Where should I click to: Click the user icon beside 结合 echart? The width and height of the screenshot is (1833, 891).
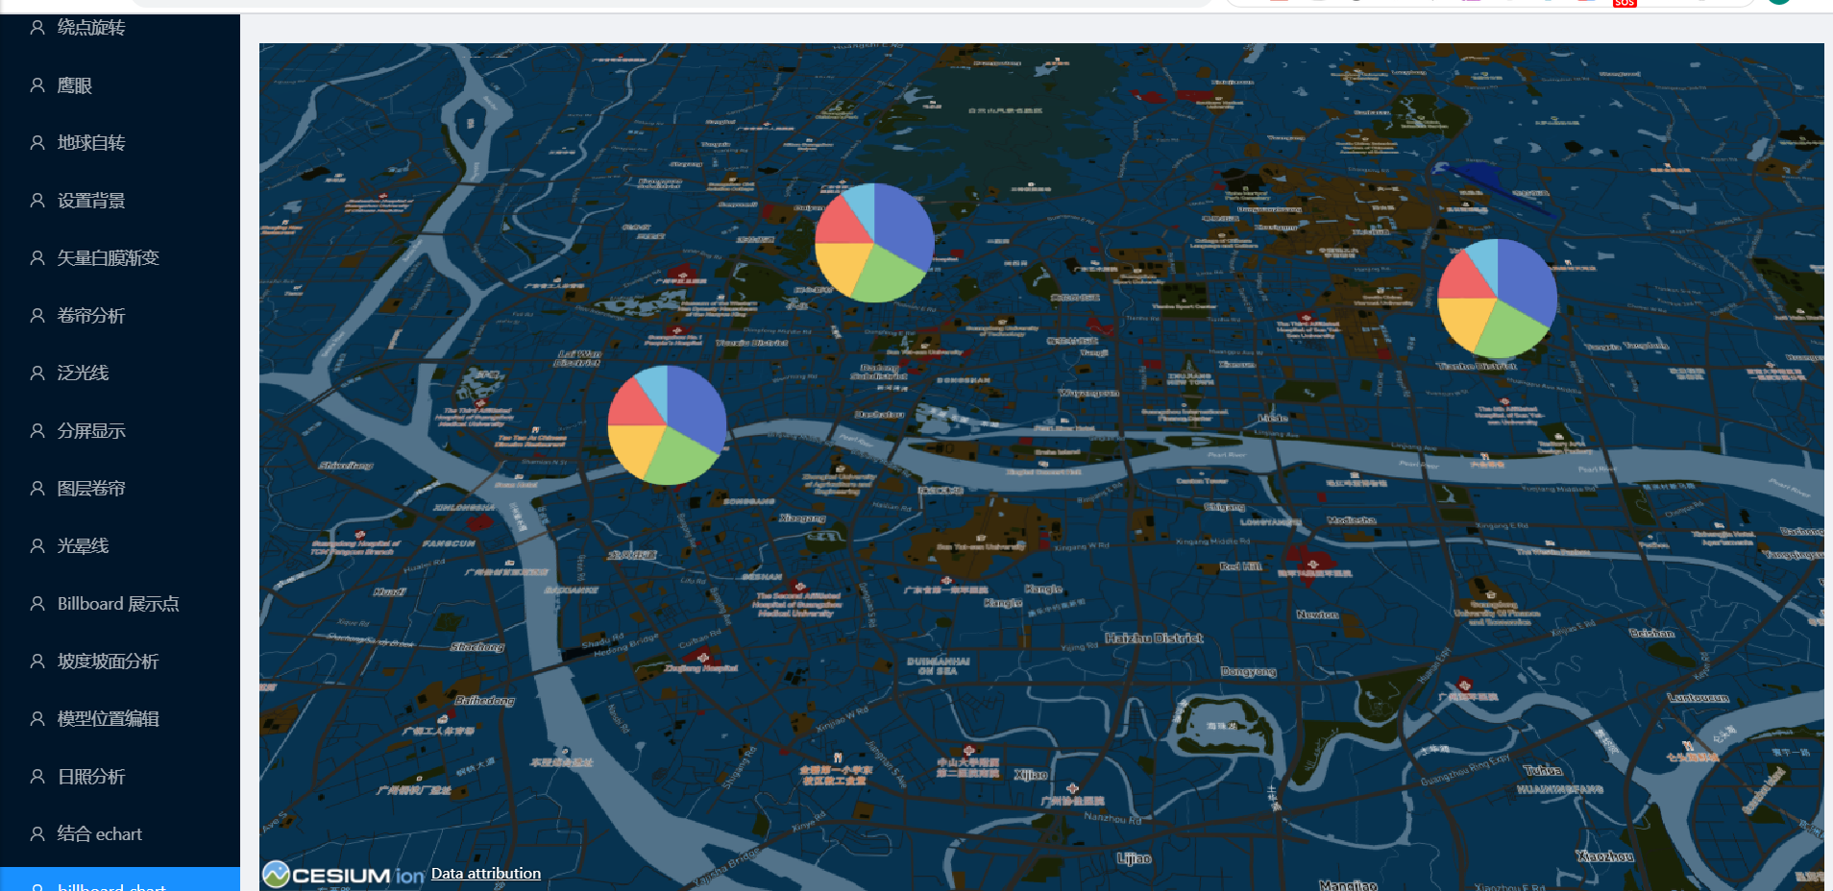coord(37,834)
